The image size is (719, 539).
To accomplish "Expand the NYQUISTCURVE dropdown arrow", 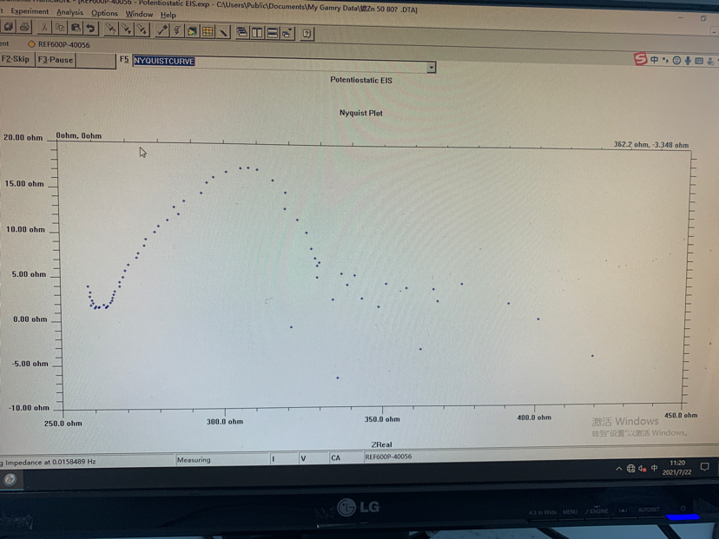I will pos(431,68).
